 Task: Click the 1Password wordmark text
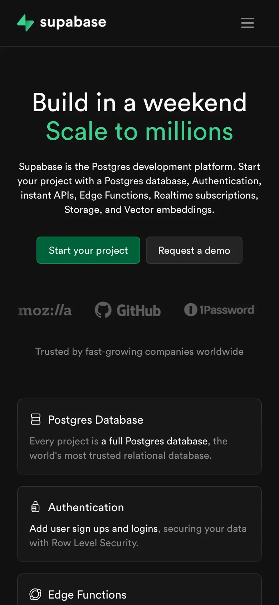pos(227,310)
